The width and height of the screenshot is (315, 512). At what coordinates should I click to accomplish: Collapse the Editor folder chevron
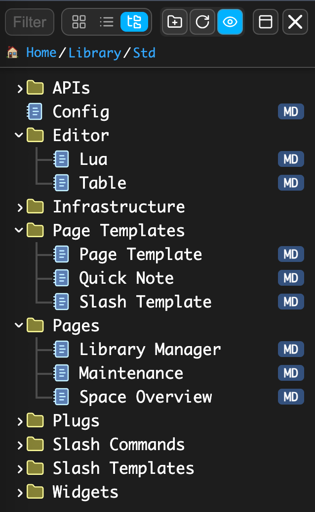20,136
